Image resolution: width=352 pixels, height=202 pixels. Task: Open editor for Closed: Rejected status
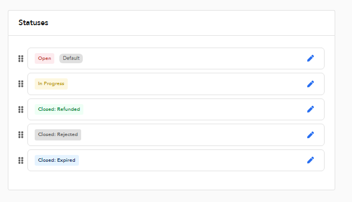(x=311, y=135)
